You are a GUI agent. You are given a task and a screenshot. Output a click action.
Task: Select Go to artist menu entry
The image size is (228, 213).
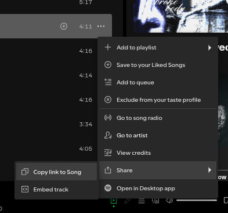click(158, 136)
